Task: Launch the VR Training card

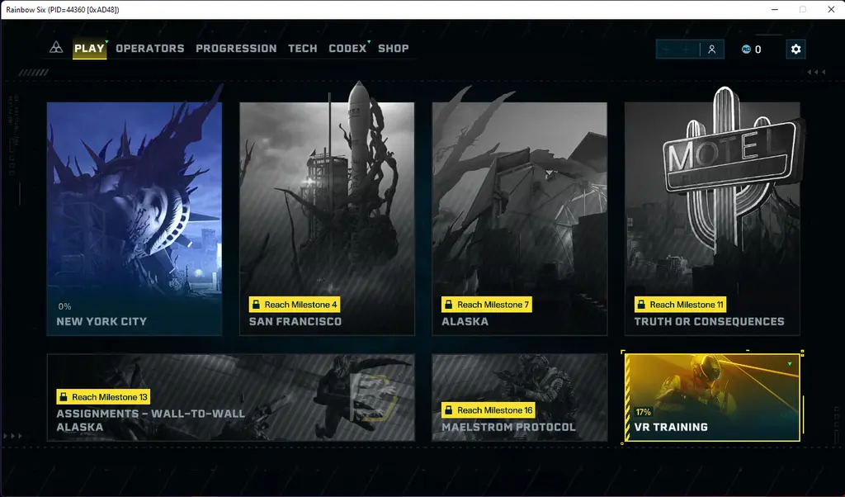Action: coord(712,397)
